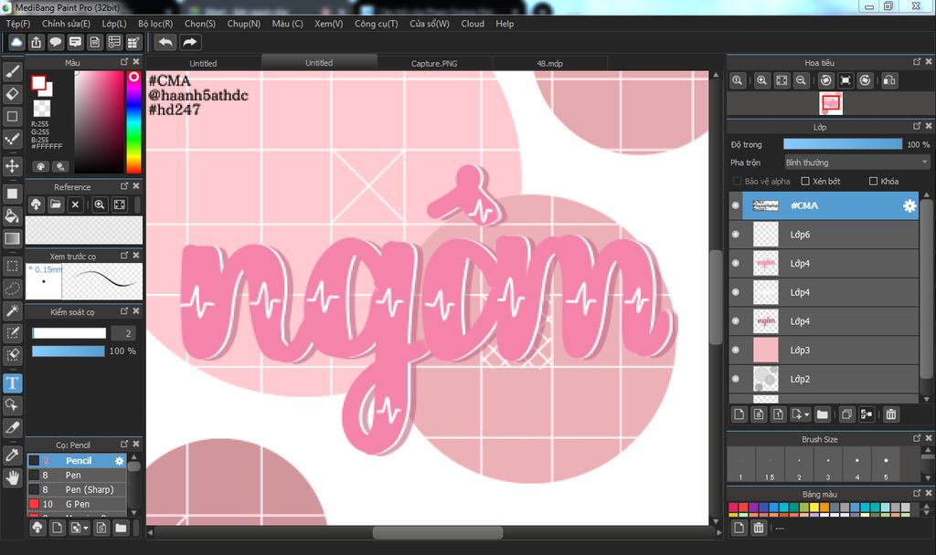Click the rainbow hue slider in Màu panel
The image size is (936, 555).
pos(133,122)
